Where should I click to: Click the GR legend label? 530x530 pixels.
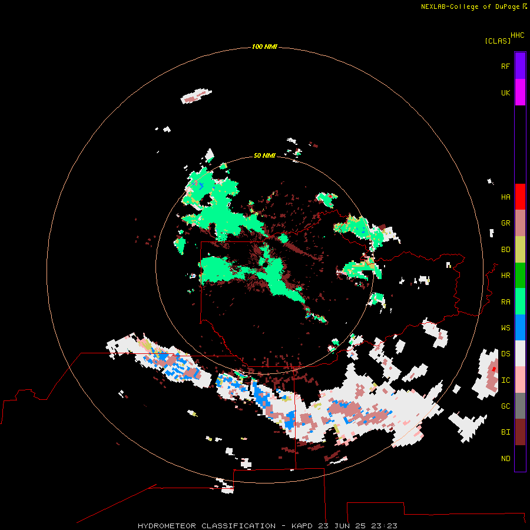[x=506, y=223]
